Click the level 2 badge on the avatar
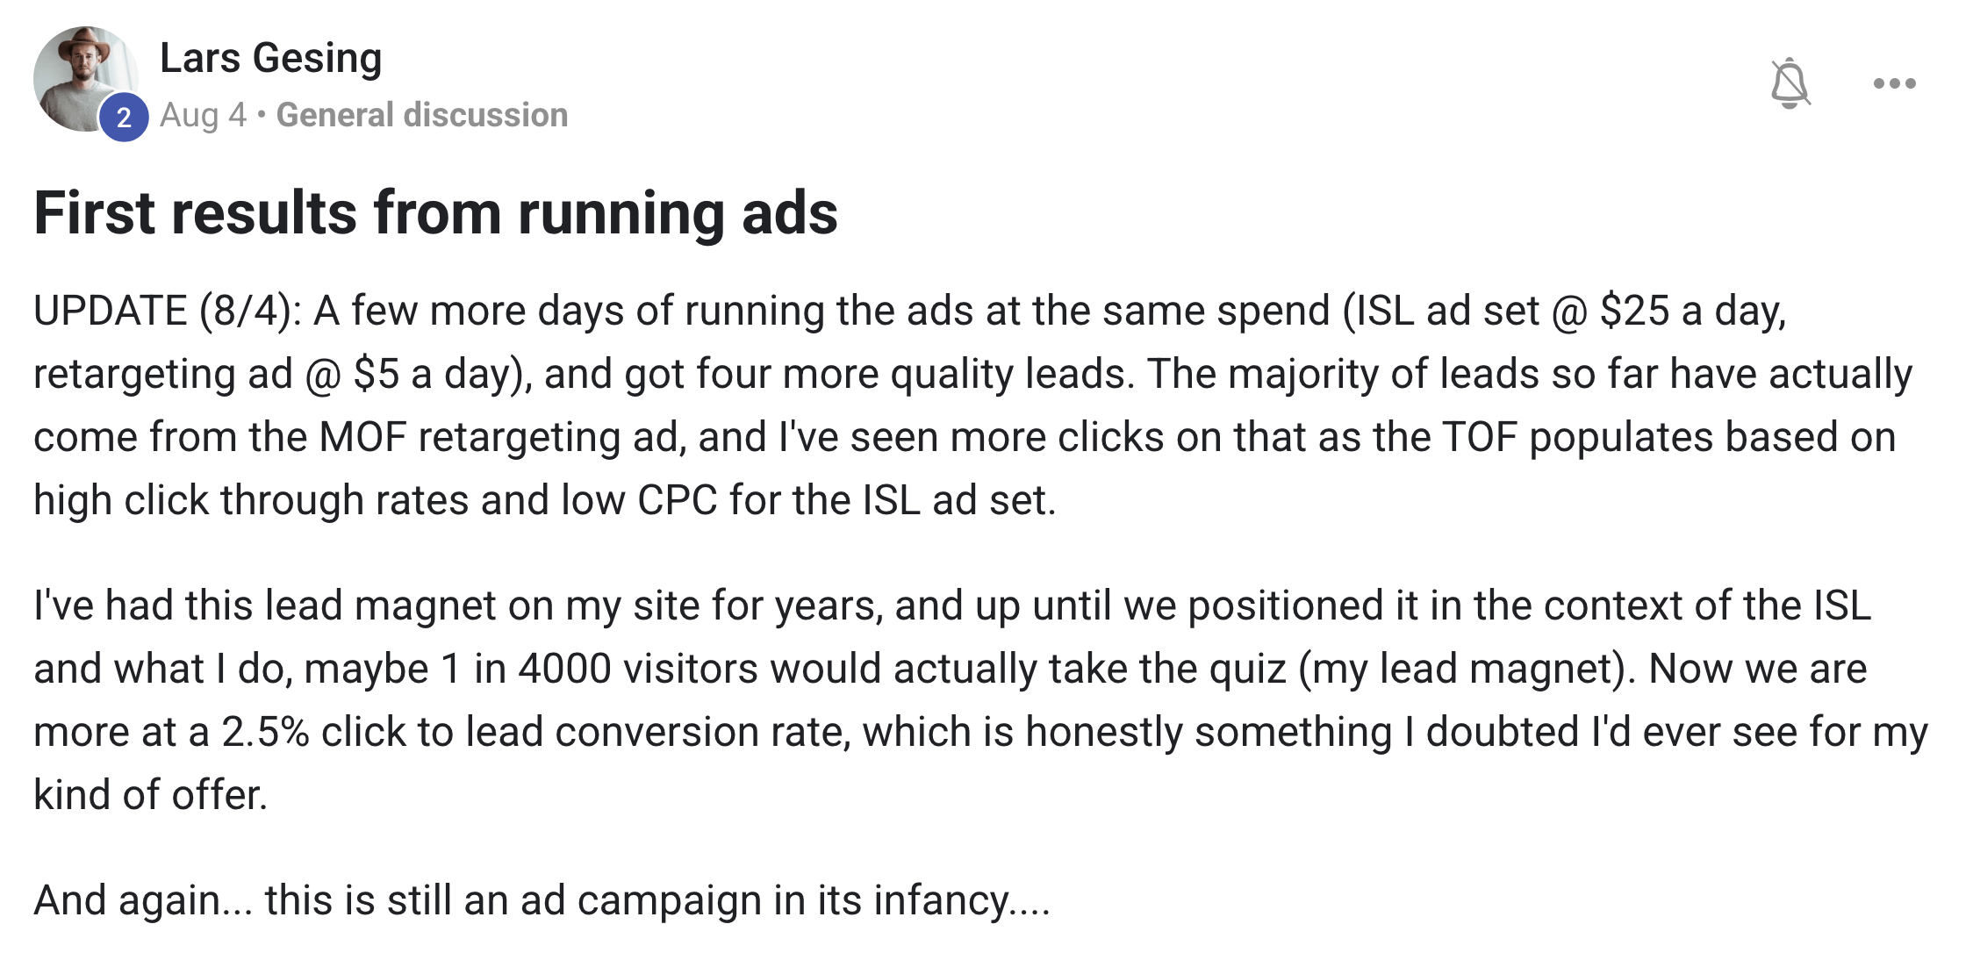Screen dimensions: 1973x960 coord(124,117)
